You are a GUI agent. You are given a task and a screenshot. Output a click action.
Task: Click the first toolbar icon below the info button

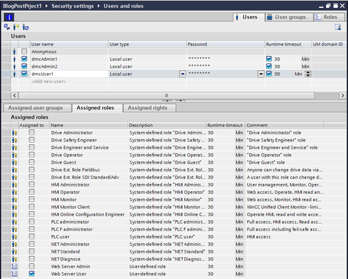coord(7,27)
